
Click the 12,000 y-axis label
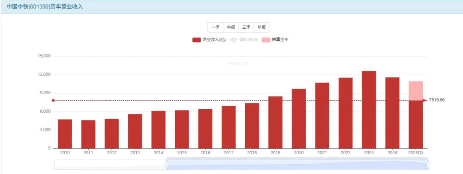pos(44,75)
